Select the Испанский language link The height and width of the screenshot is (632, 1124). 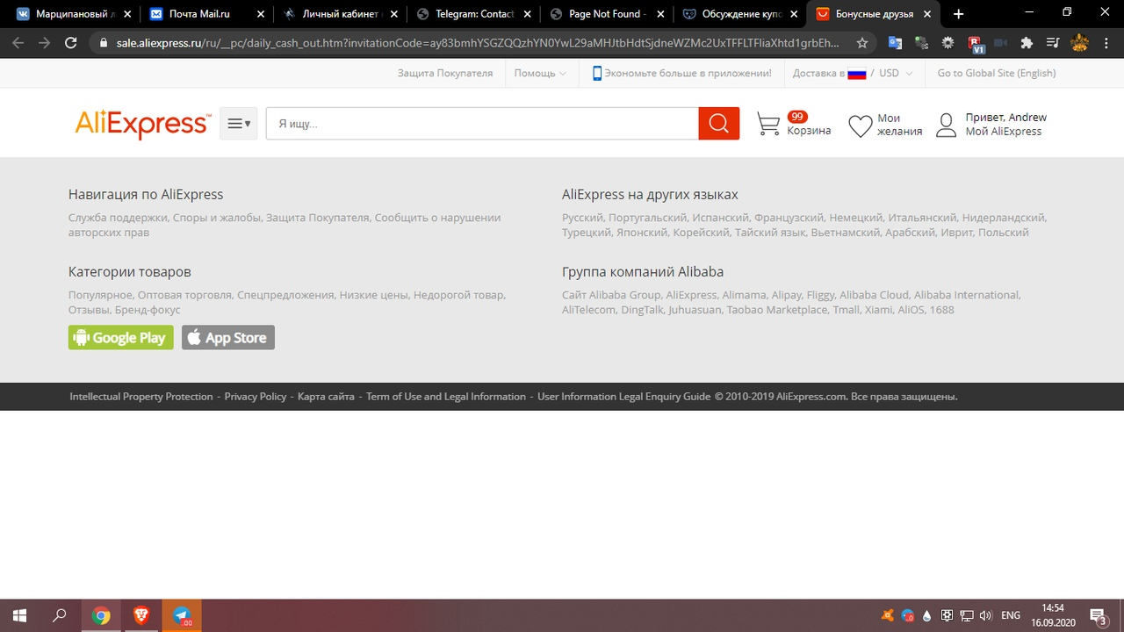[721, 218]
